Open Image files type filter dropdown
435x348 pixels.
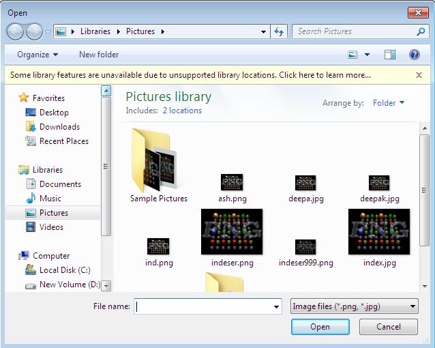(355, 306)
